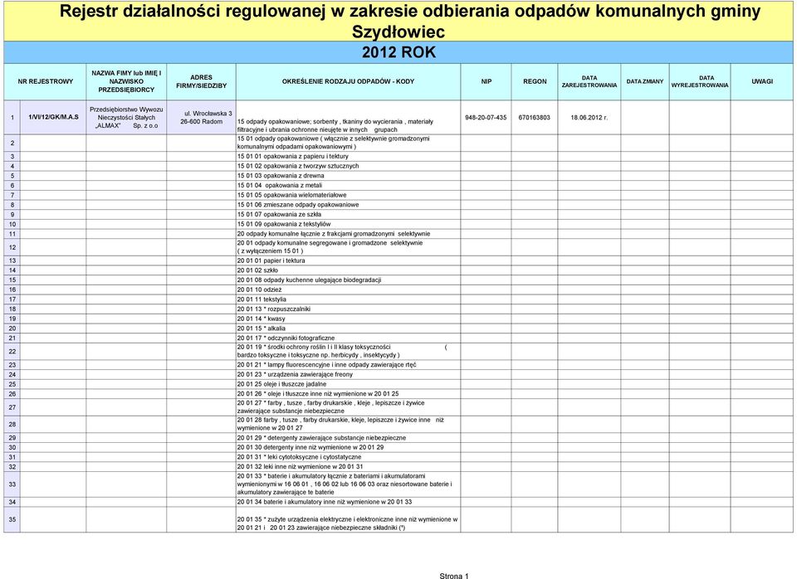Select the 'NAZWA FIMY lub IMIĘ I NAZWISKO' header
This screenshot has height=579, width=797.
(126, 81)
